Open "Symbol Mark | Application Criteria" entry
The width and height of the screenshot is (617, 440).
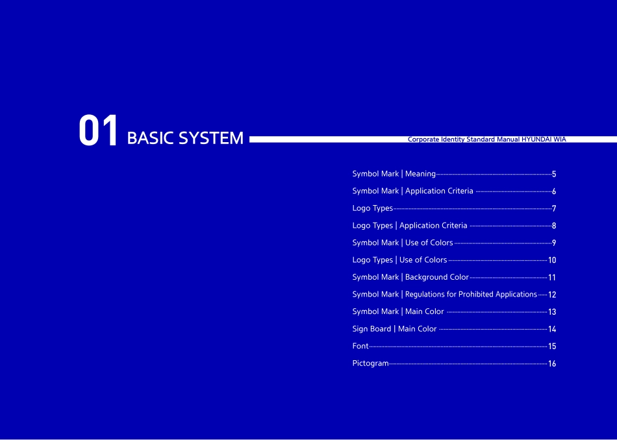[x=412, y=191]
